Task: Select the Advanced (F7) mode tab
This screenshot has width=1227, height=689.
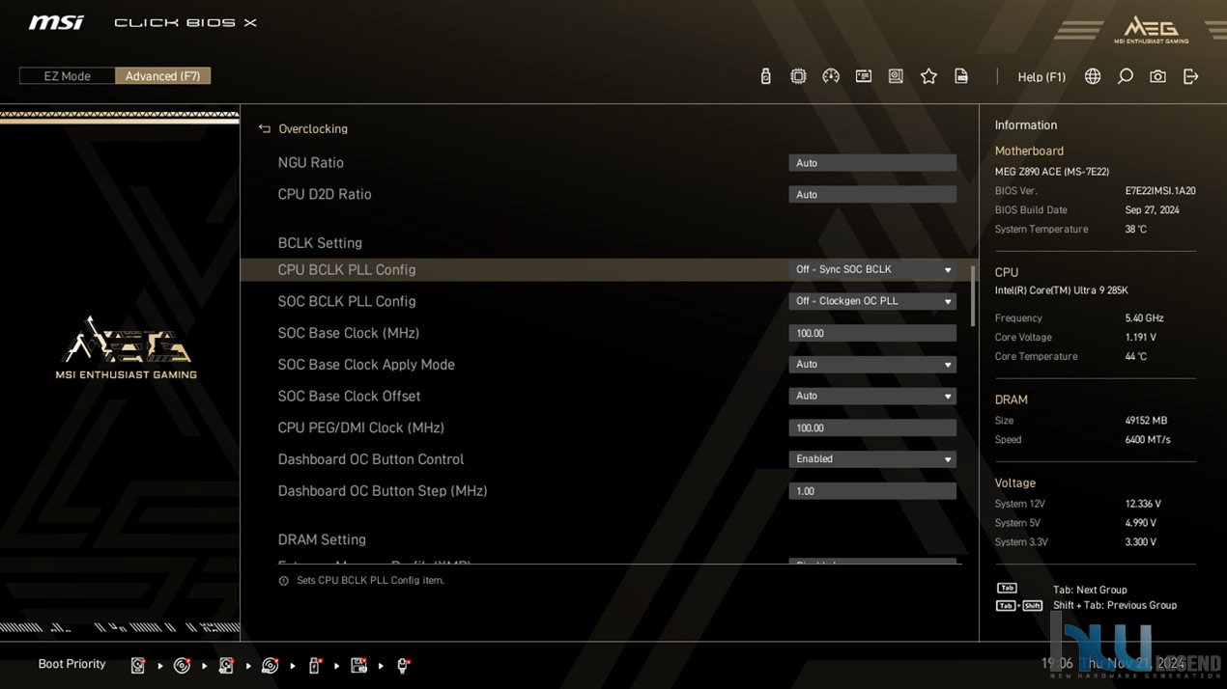Action: (x=162, y=76)
